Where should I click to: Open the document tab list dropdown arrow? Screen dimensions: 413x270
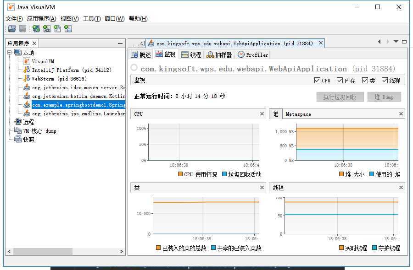396,42
